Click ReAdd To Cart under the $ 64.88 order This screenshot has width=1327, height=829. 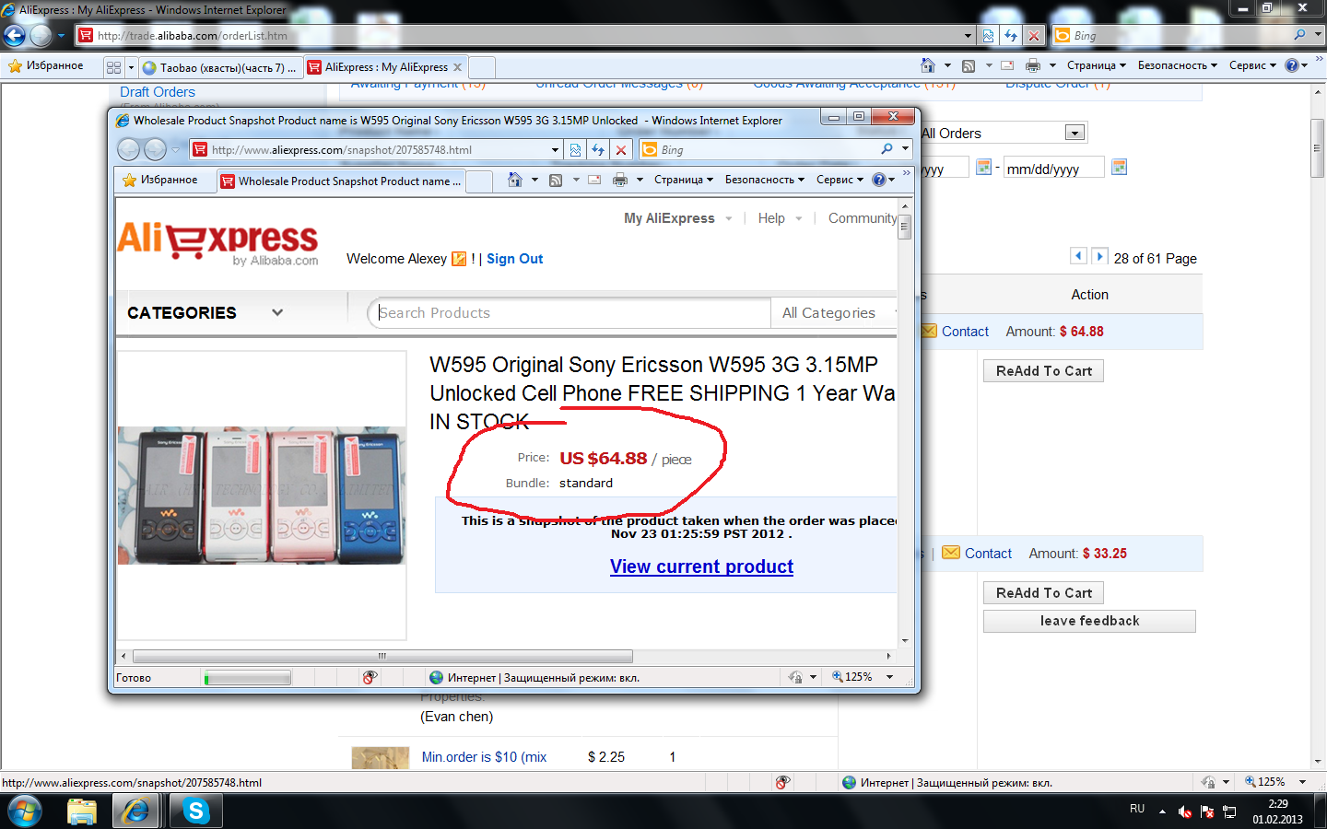pos(1043,370)
